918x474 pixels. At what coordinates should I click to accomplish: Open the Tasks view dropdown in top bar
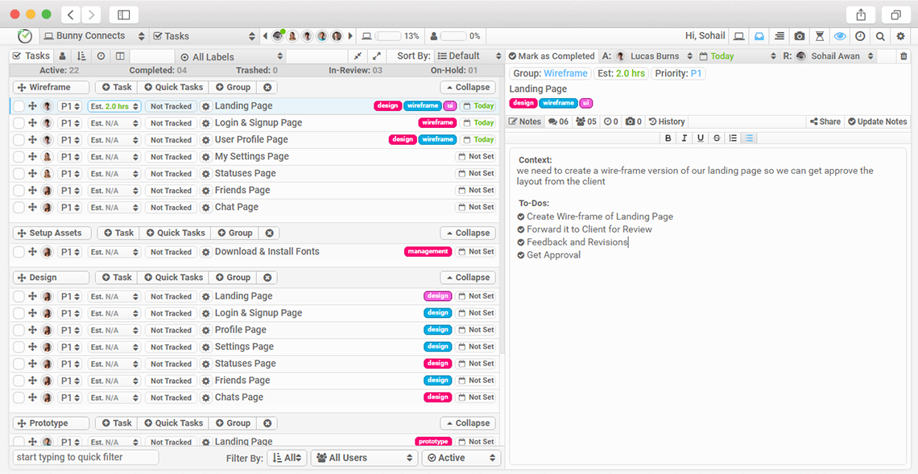tap(205, 36)
